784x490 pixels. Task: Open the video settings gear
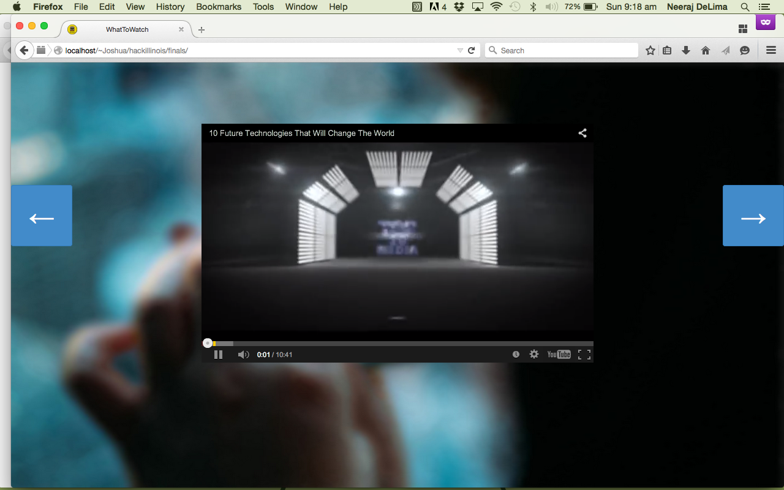tap(534, 354)
